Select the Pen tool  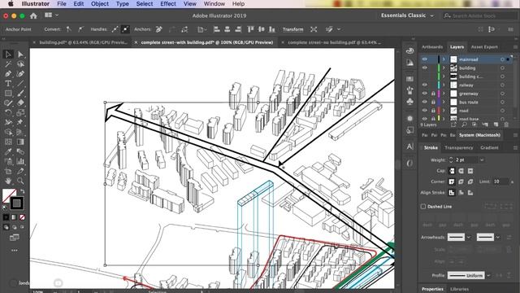click(x=8, y=74)
